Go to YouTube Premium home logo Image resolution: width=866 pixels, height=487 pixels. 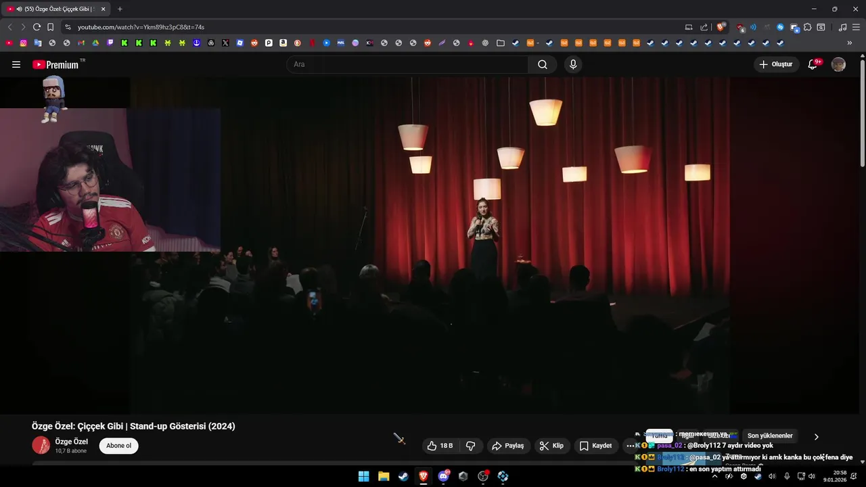pos(55,64)
